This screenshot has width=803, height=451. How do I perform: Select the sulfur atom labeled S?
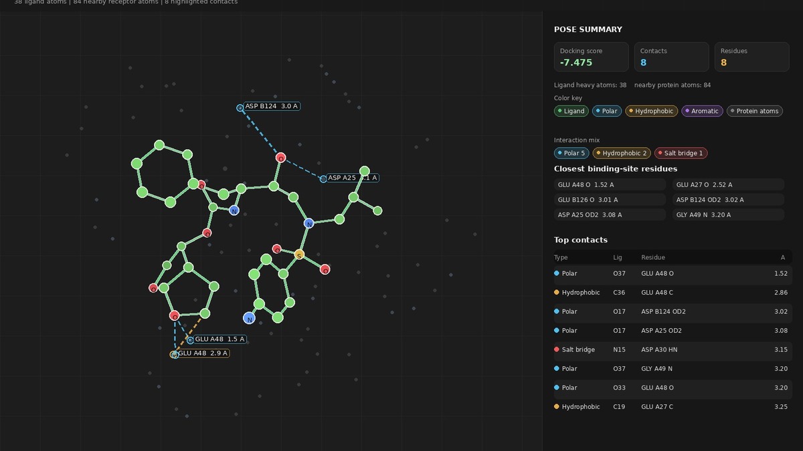pos(299,255)
